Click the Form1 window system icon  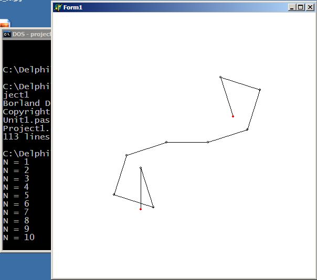tap(58, 7)
